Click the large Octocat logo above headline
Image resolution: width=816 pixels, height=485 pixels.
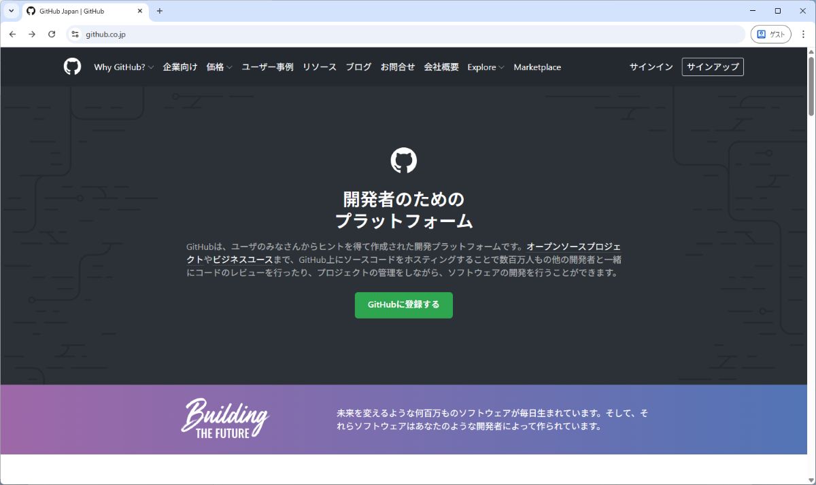(x=403, y=161)
